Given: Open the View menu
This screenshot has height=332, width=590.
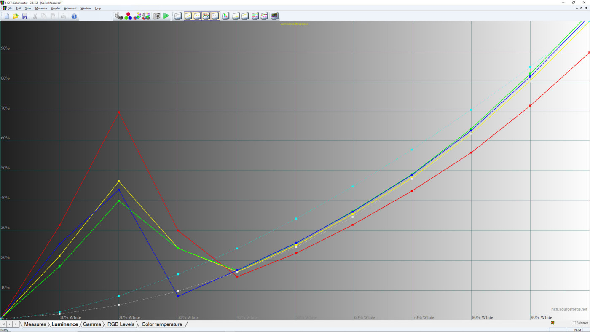Looking at the screenshot, I should click(x=28, y=8).
